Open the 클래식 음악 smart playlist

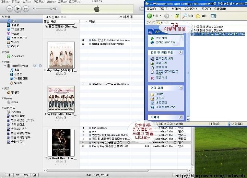16,142
